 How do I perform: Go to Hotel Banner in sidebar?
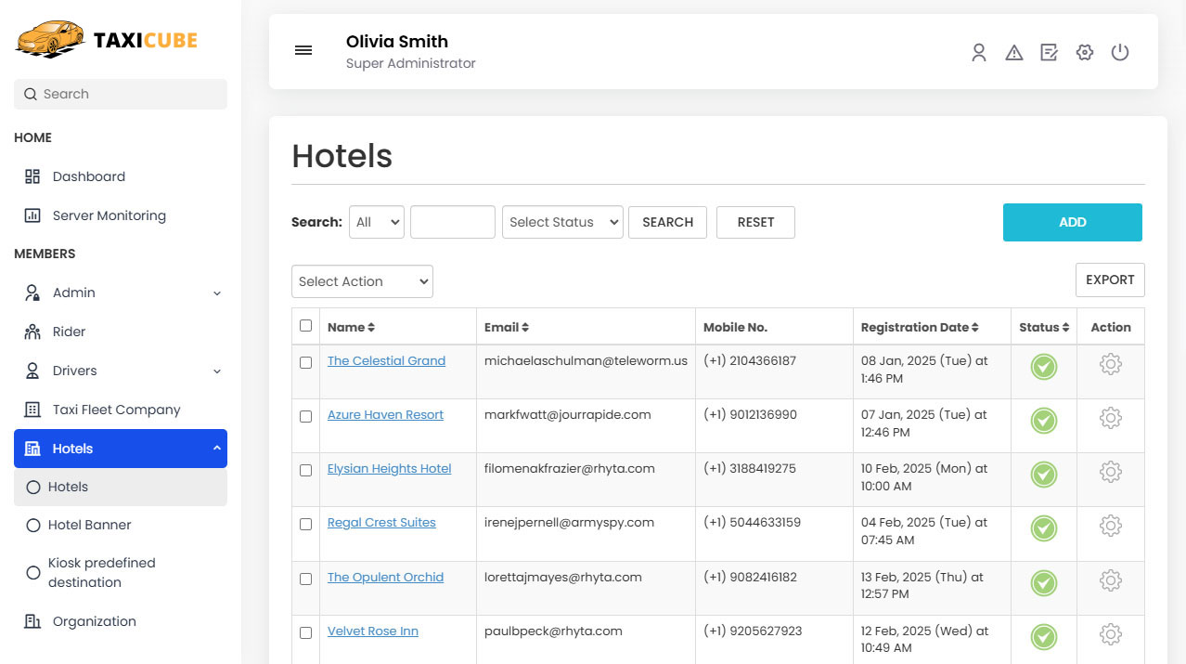click(x=89, y=525)
